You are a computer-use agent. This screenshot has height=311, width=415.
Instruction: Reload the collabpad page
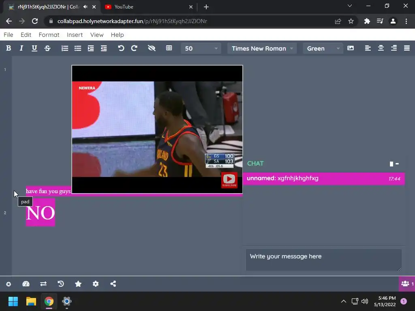tap(35, 21)
